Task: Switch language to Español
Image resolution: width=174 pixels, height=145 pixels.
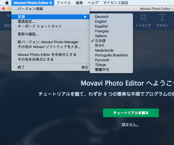Action: coord(111,26)
